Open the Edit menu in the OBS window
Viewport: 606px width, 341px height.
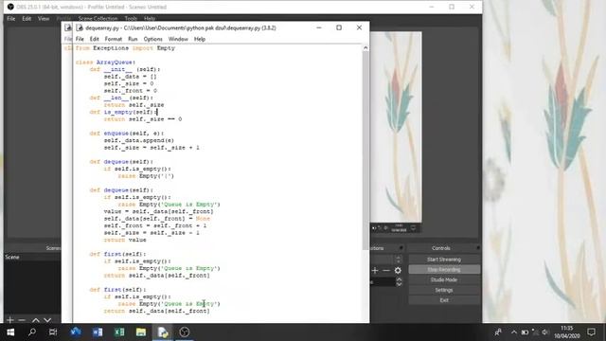[27, 19]
